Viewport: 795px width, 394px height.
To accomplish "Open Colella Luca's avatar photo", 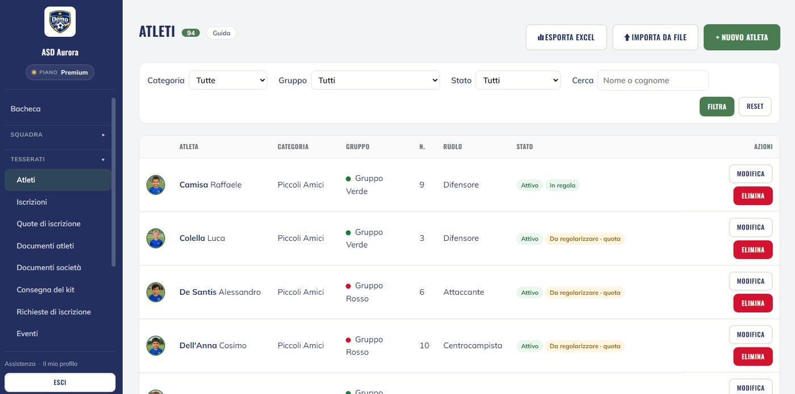I will 156,238.
